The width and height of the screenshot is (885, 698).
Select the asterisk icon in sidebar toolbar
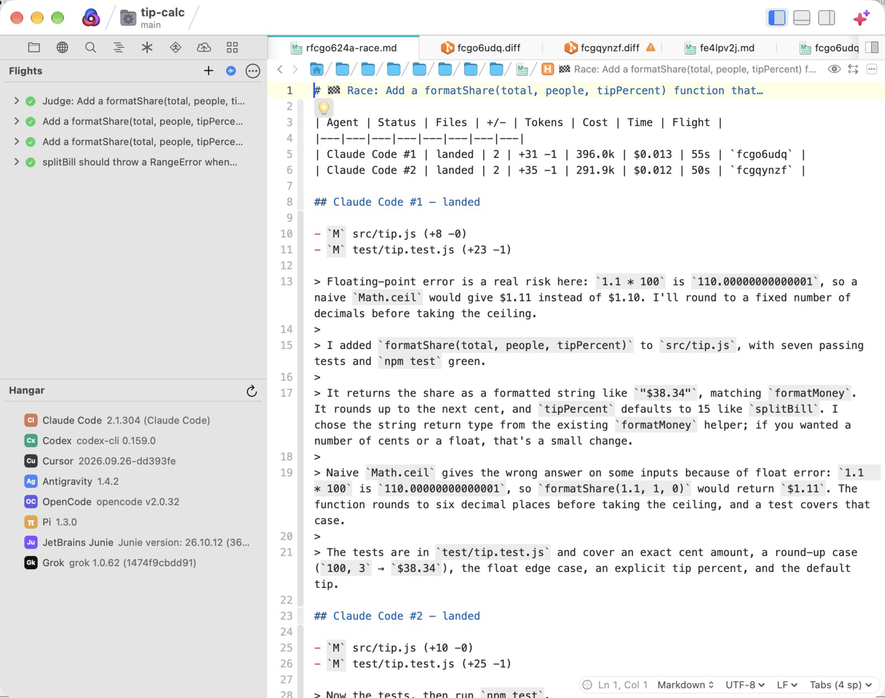[147, 48]
